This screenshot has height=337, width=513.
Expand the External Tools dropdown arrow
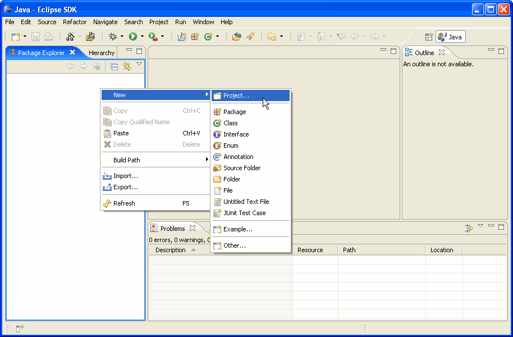162,37
